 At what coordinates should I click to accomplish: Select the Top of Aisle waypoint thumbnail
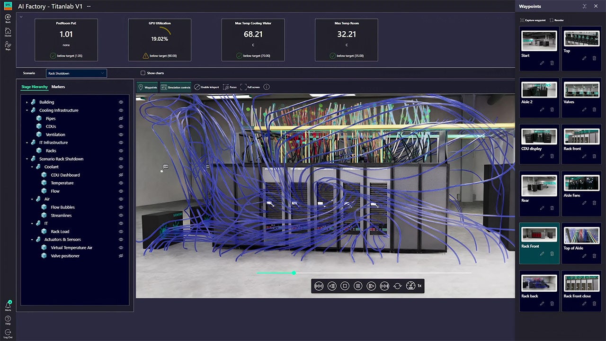[x=581, y=234]
